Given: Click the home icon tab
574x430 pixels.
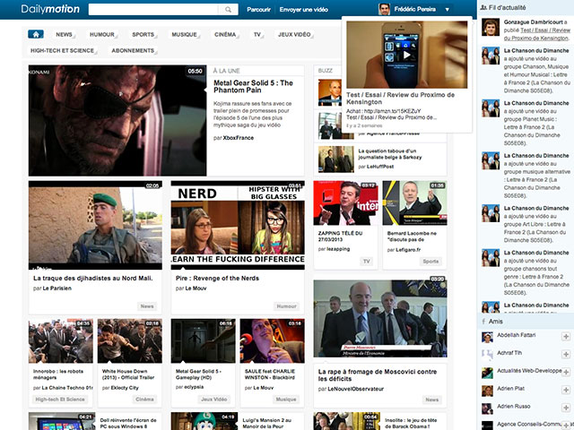Looking at the screenshot, I should [36, 34].
